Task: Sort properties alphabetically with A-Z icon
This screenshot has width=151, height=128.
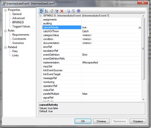Action: coord(46,11)
